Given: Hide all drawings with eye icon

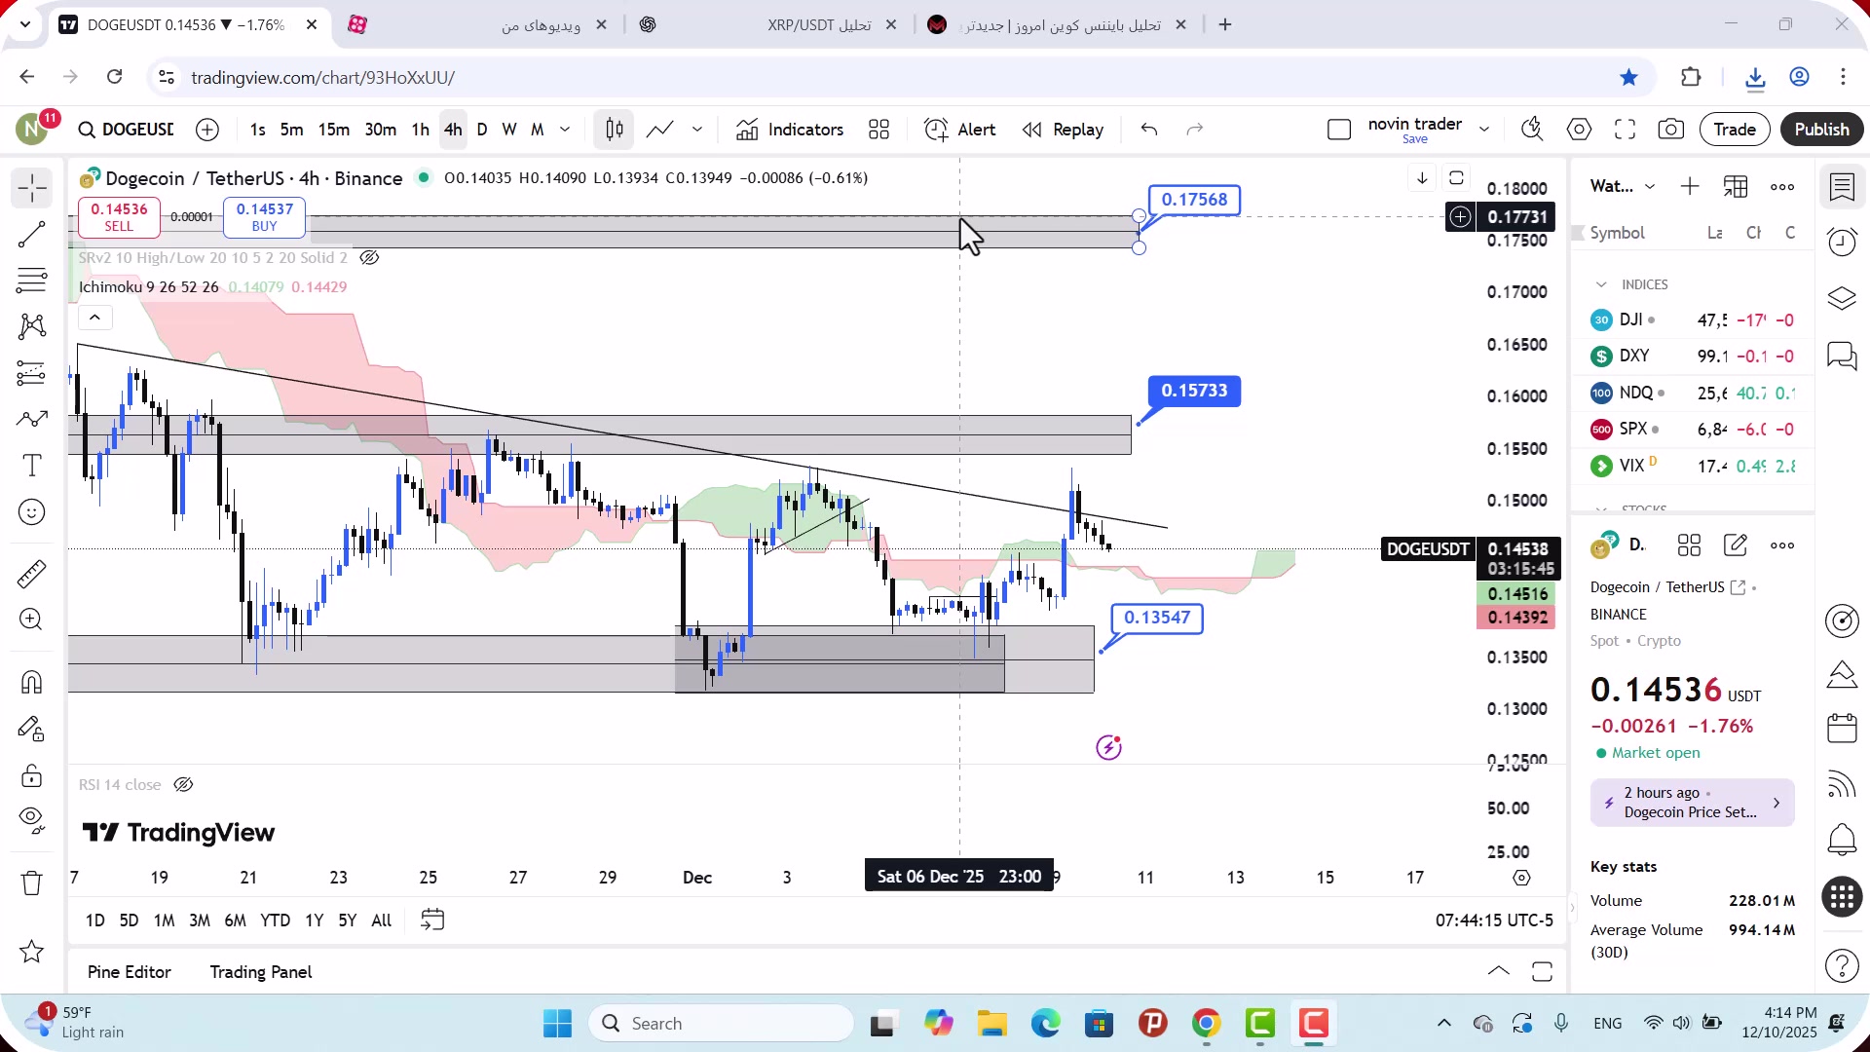Looking at the screenshot, I should coord(32,821).
